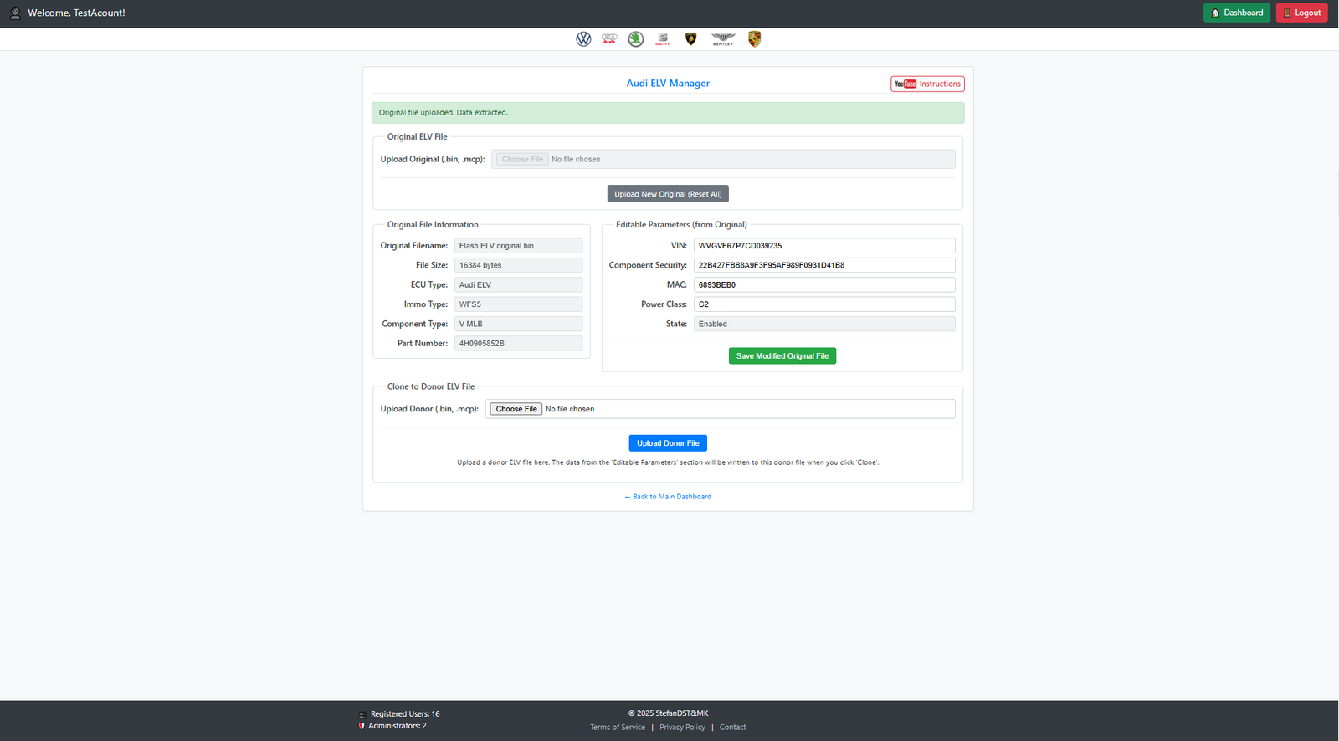The image size is (1339, 741).
Task: Open Terms of Service link
Action: (618, 728)
